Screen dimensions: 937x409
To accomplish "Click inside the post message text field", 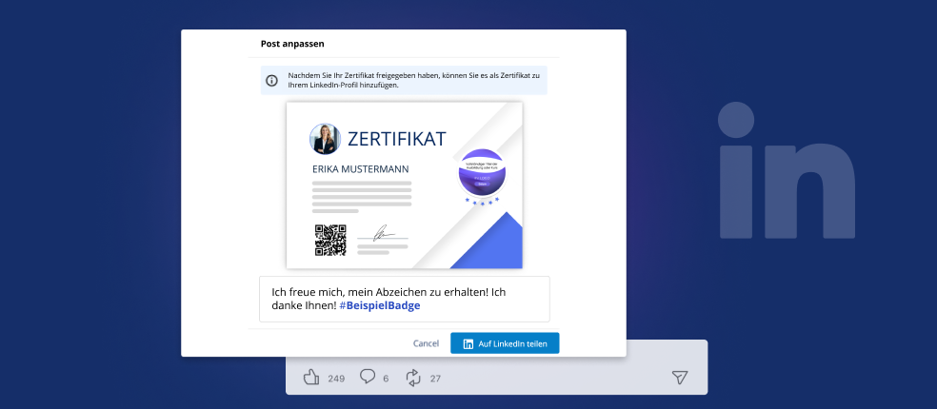I will pyautogui.click(x=405, y=299).
